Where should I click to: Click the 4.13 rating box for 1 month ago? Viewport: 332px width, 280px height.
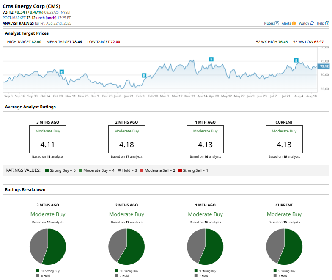click(205, 139)
